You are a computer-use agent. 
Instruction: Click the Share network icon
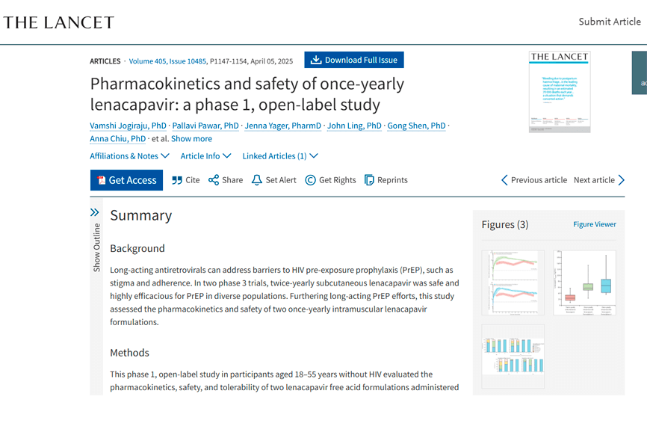tap(214, 180)
